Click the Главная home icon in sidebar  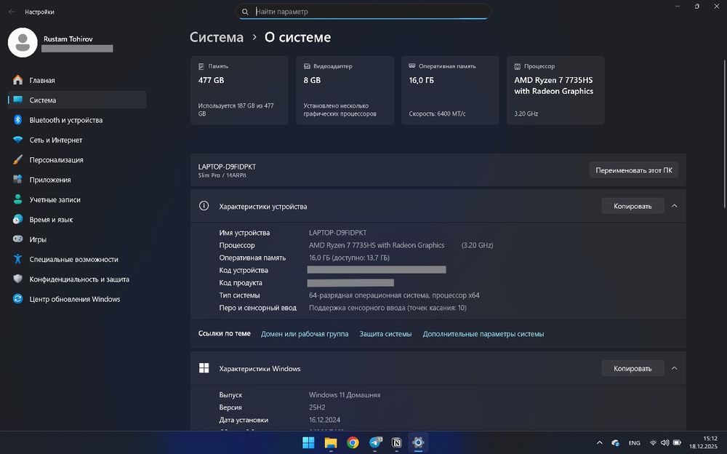[x=17, y=80]
